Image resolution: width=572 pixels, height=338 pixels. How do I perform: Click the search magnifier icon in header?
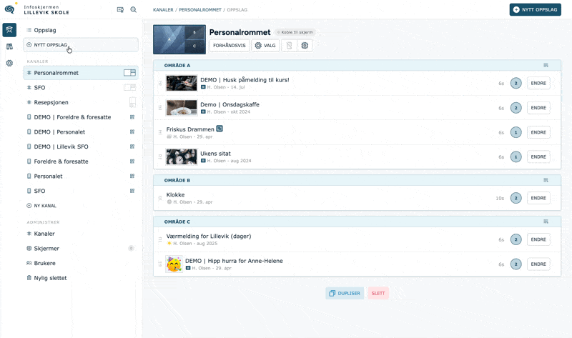(x=134, y=10)
